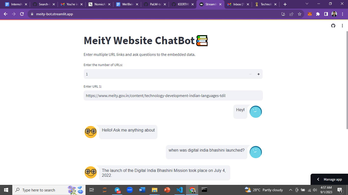Click the URL 1 input field

tap(173, 96)
